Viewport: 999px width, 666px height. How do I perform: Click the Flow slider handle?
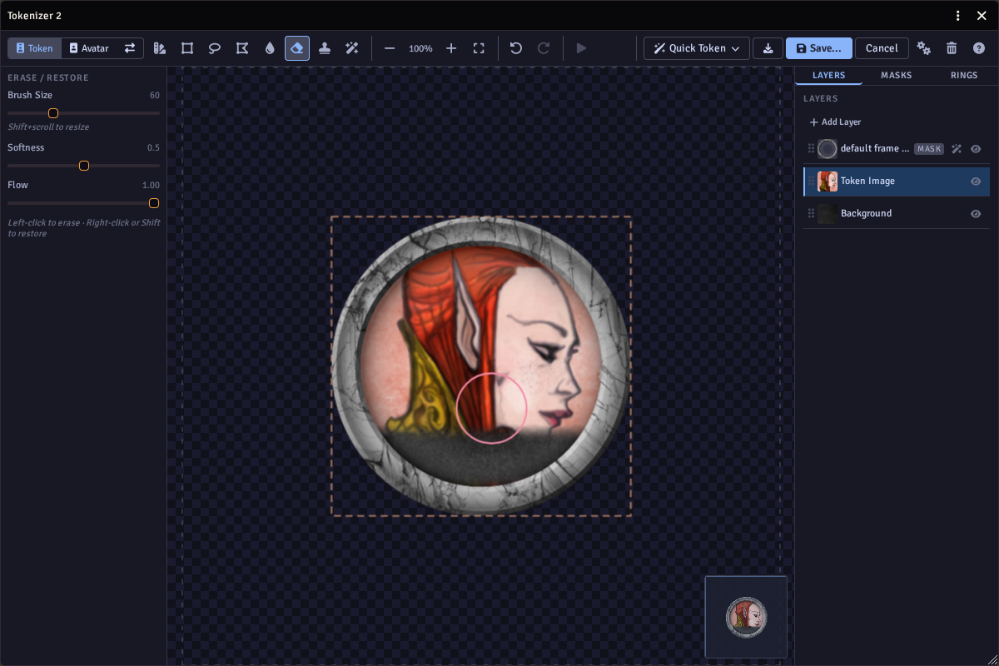pyautogui.click(x=154, y=203)
